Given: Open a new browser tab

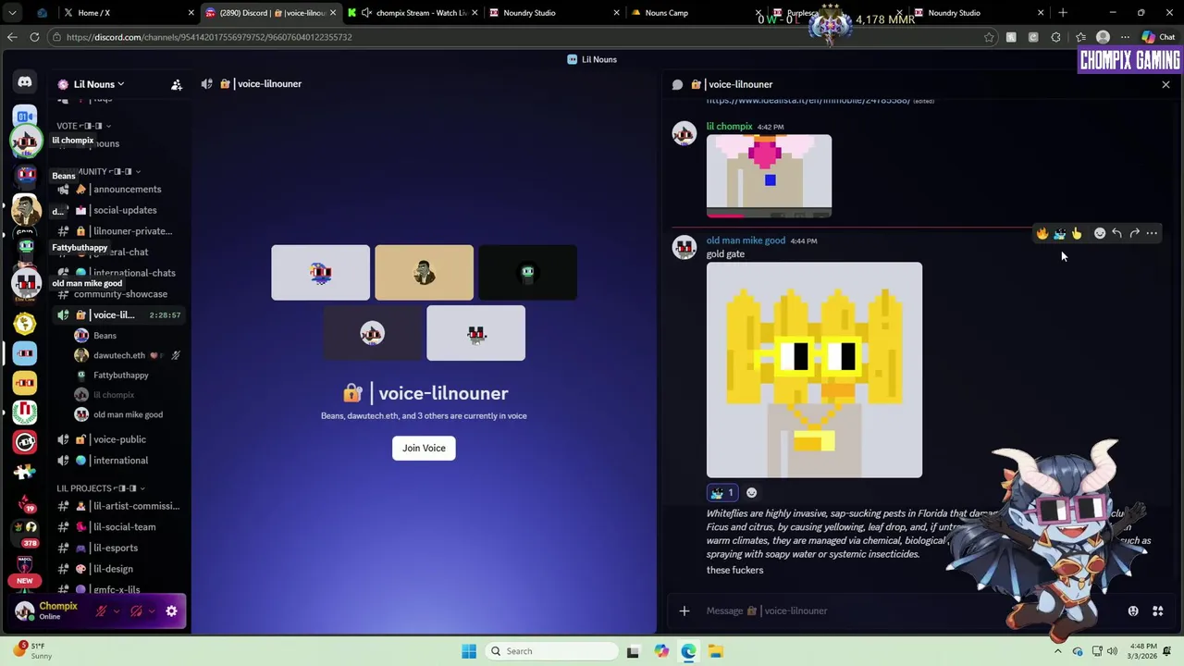Looking at the screenshot, I should 1063,13.
